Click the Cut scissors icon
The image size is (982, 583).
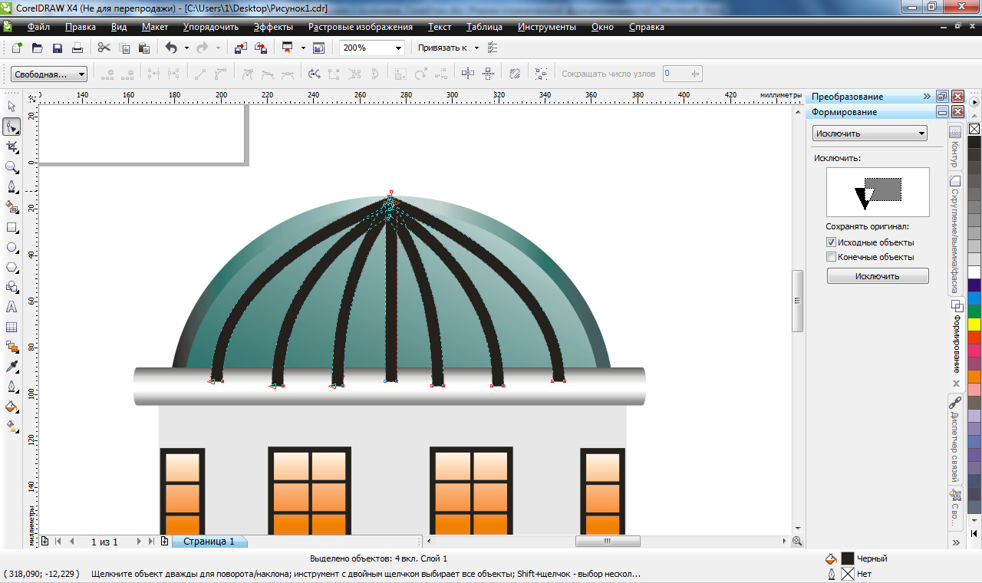104,48
